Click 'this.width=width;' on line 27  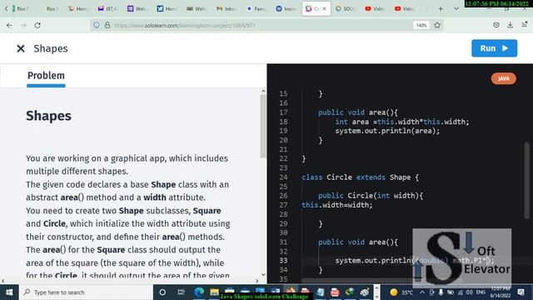pos(337,205)
